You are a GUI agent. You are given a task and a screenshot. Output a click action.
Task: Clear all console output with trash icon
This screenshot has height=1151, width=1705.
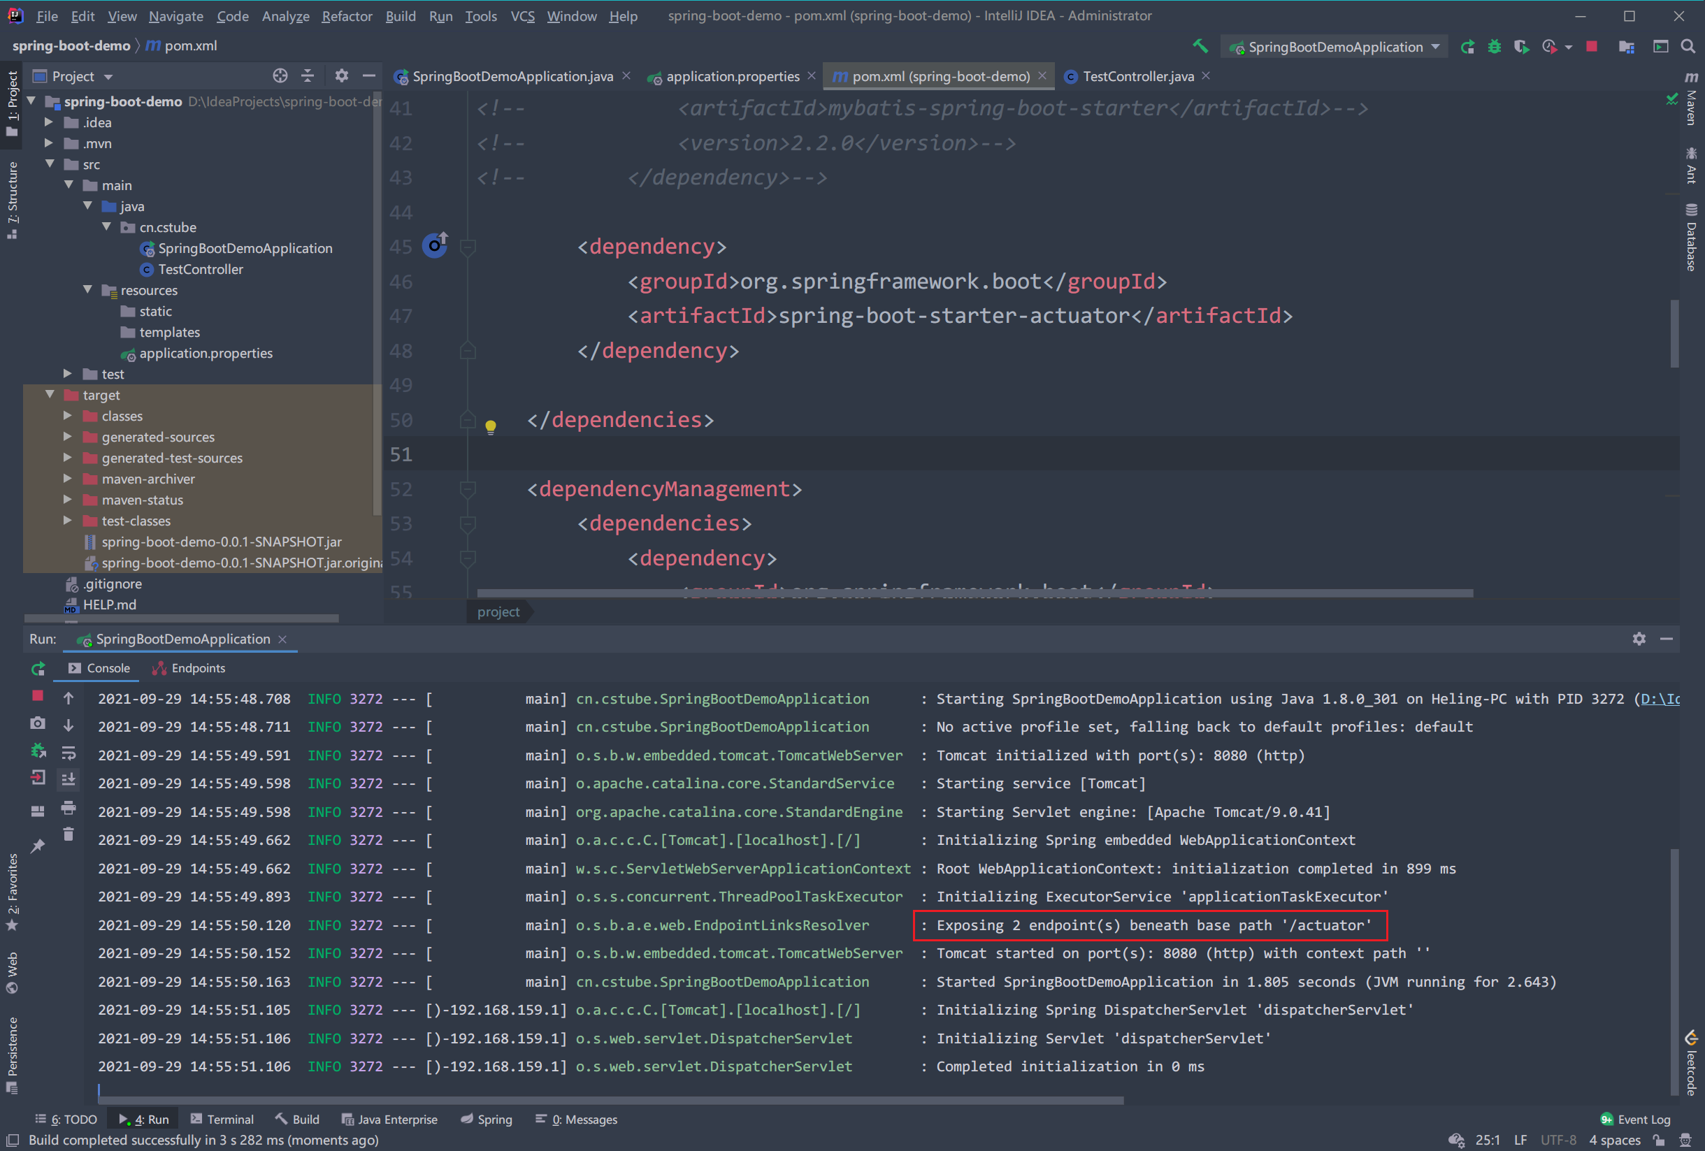(x=69, y=834)
